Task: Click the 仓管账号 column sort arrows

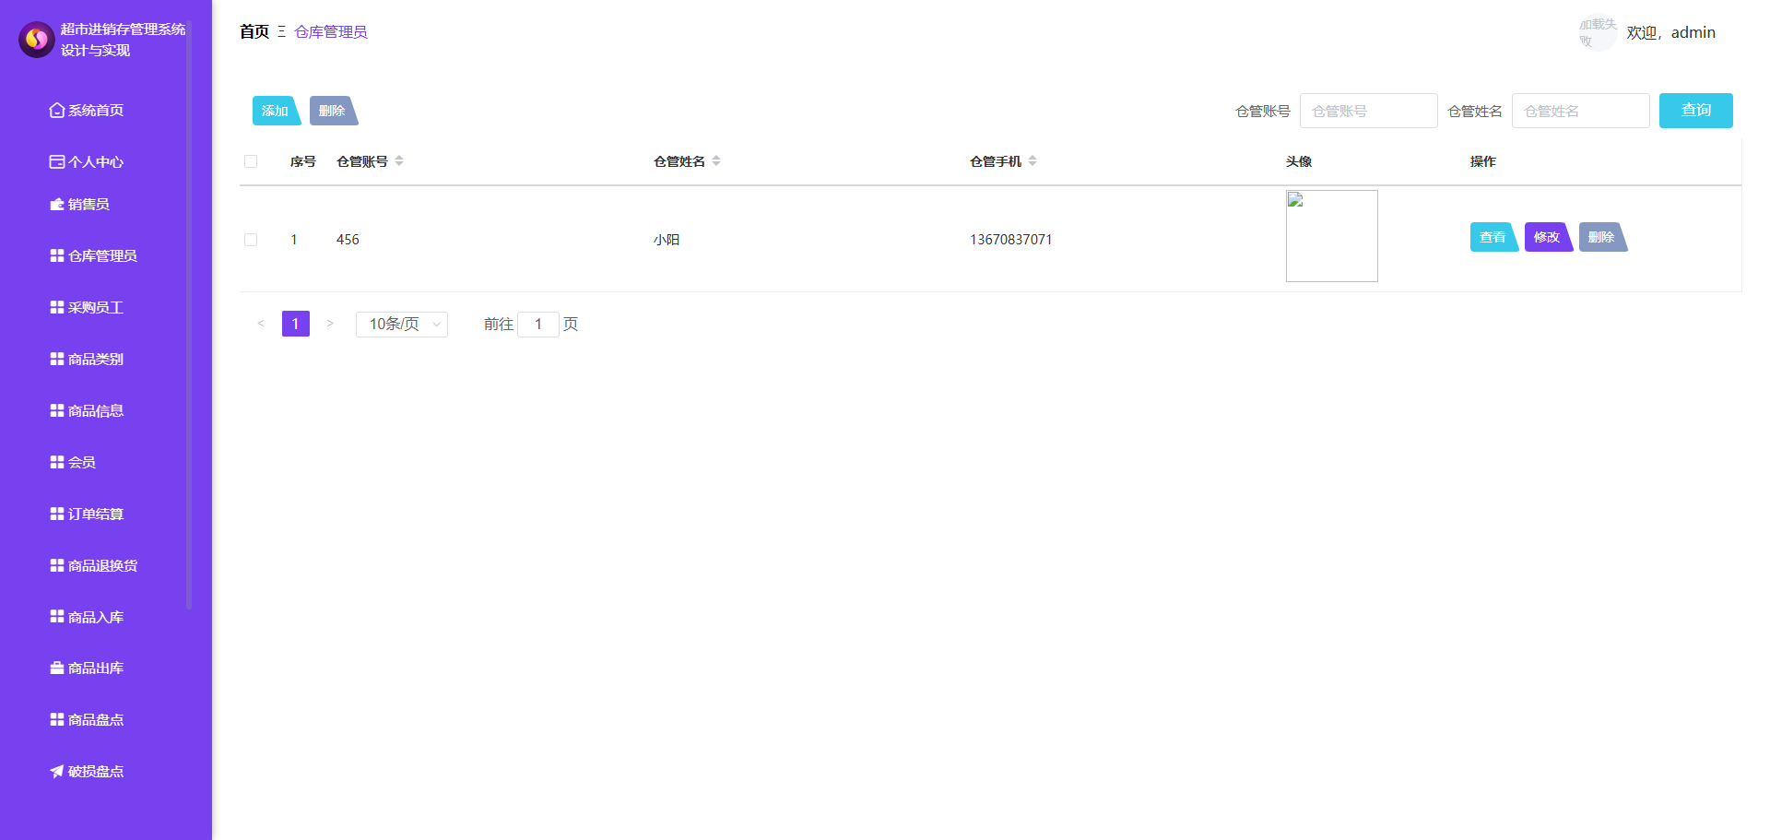Action: click(x=398, y=160)
